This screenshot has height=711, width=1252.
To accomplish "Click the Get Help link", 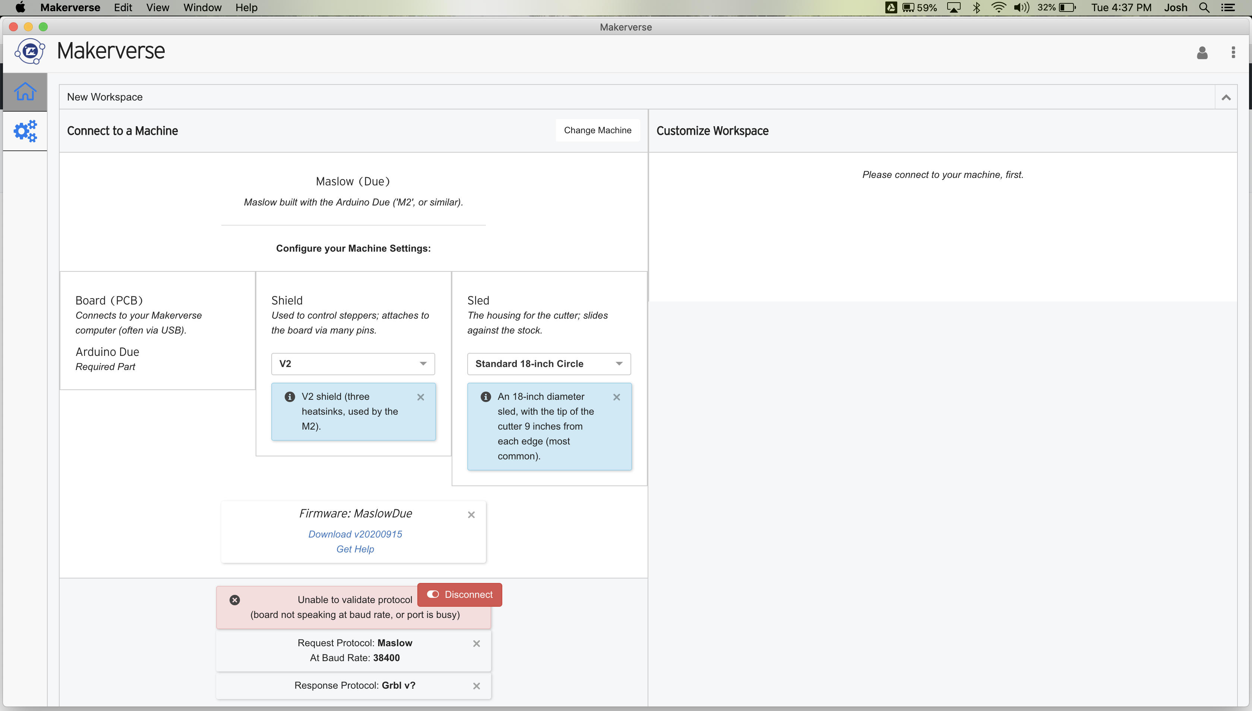I will (x=355, y=549).
